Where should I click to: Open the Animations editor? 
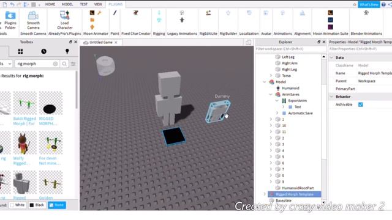[x=283, y=13]
